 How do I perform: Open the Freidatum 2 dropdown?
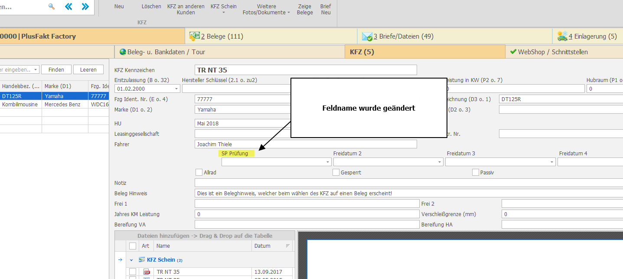pos(440,162)
